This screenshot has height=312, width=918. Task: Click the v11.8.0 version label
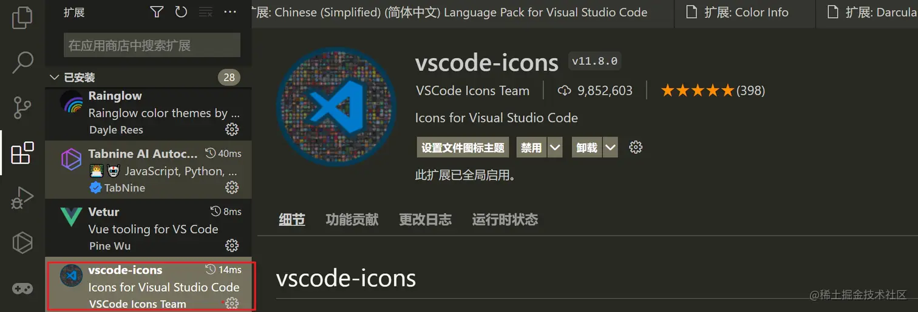pos(594,61)
